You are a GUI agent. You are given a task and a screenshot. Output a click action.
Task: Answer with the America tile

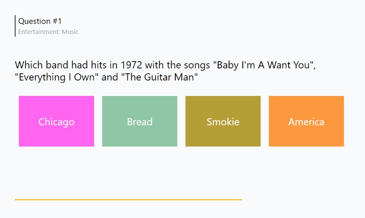pyautogui.click(x=306, y=122)
